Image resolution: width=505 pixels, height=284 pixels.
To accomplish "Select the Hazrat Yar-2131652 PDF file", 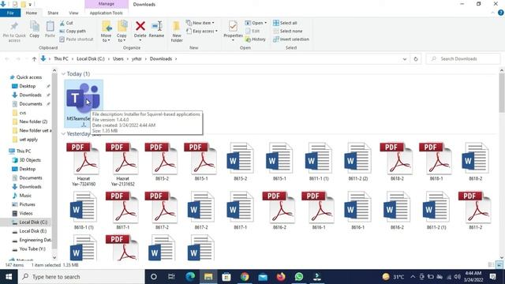I will (123, 165).
